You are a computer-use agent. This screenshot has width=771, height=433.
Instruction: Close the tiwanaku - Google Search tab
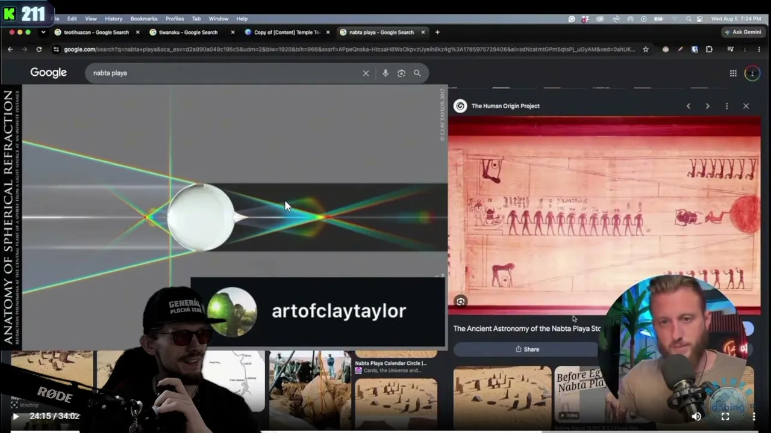pyautogui.click(x=233, y=32)
